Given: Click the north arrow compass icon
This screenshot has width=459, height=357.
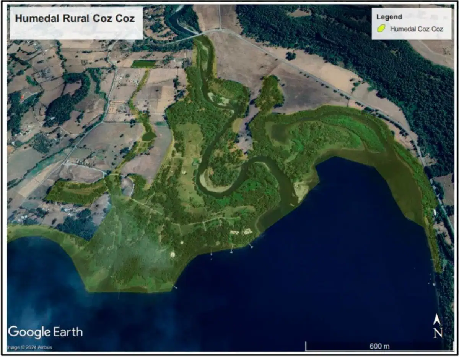Looking at the screenshot, I should pos(438,320).
